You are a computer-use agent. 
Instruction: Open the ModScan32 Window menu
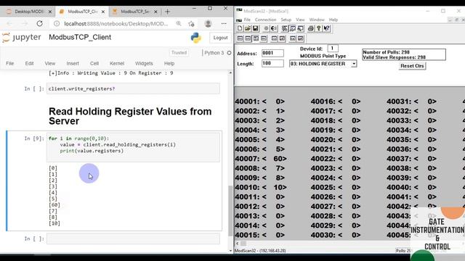(317, 20)
